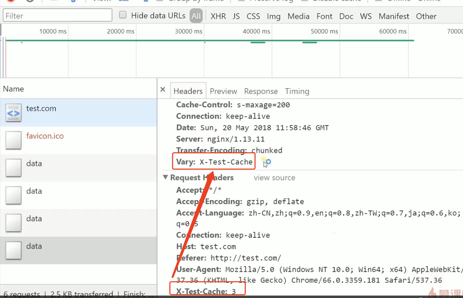Click the 6 requests status text
Image resolution: width=463 pixels, height=298 pixels.
21,294
